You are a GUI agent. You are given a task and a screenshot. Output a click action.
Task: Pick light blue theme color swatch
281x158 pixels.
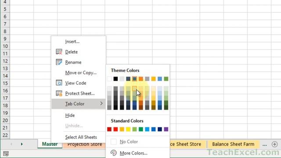pos(160,79)
